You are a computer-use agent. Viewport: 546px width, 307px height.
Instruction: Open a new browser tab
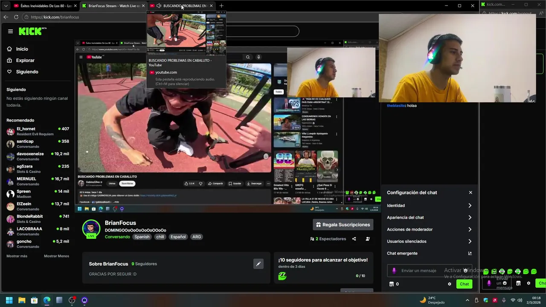click(221, 6)
